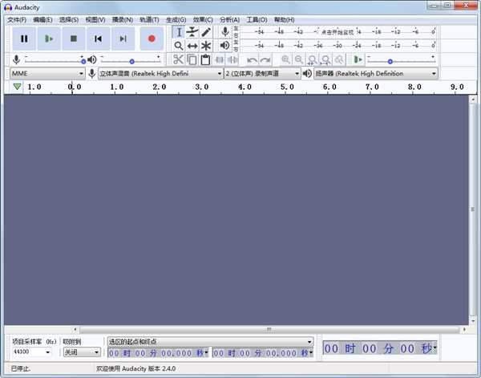Open the 轨道(T) menu
Screen dimensions: 481x378
point(149,20)
